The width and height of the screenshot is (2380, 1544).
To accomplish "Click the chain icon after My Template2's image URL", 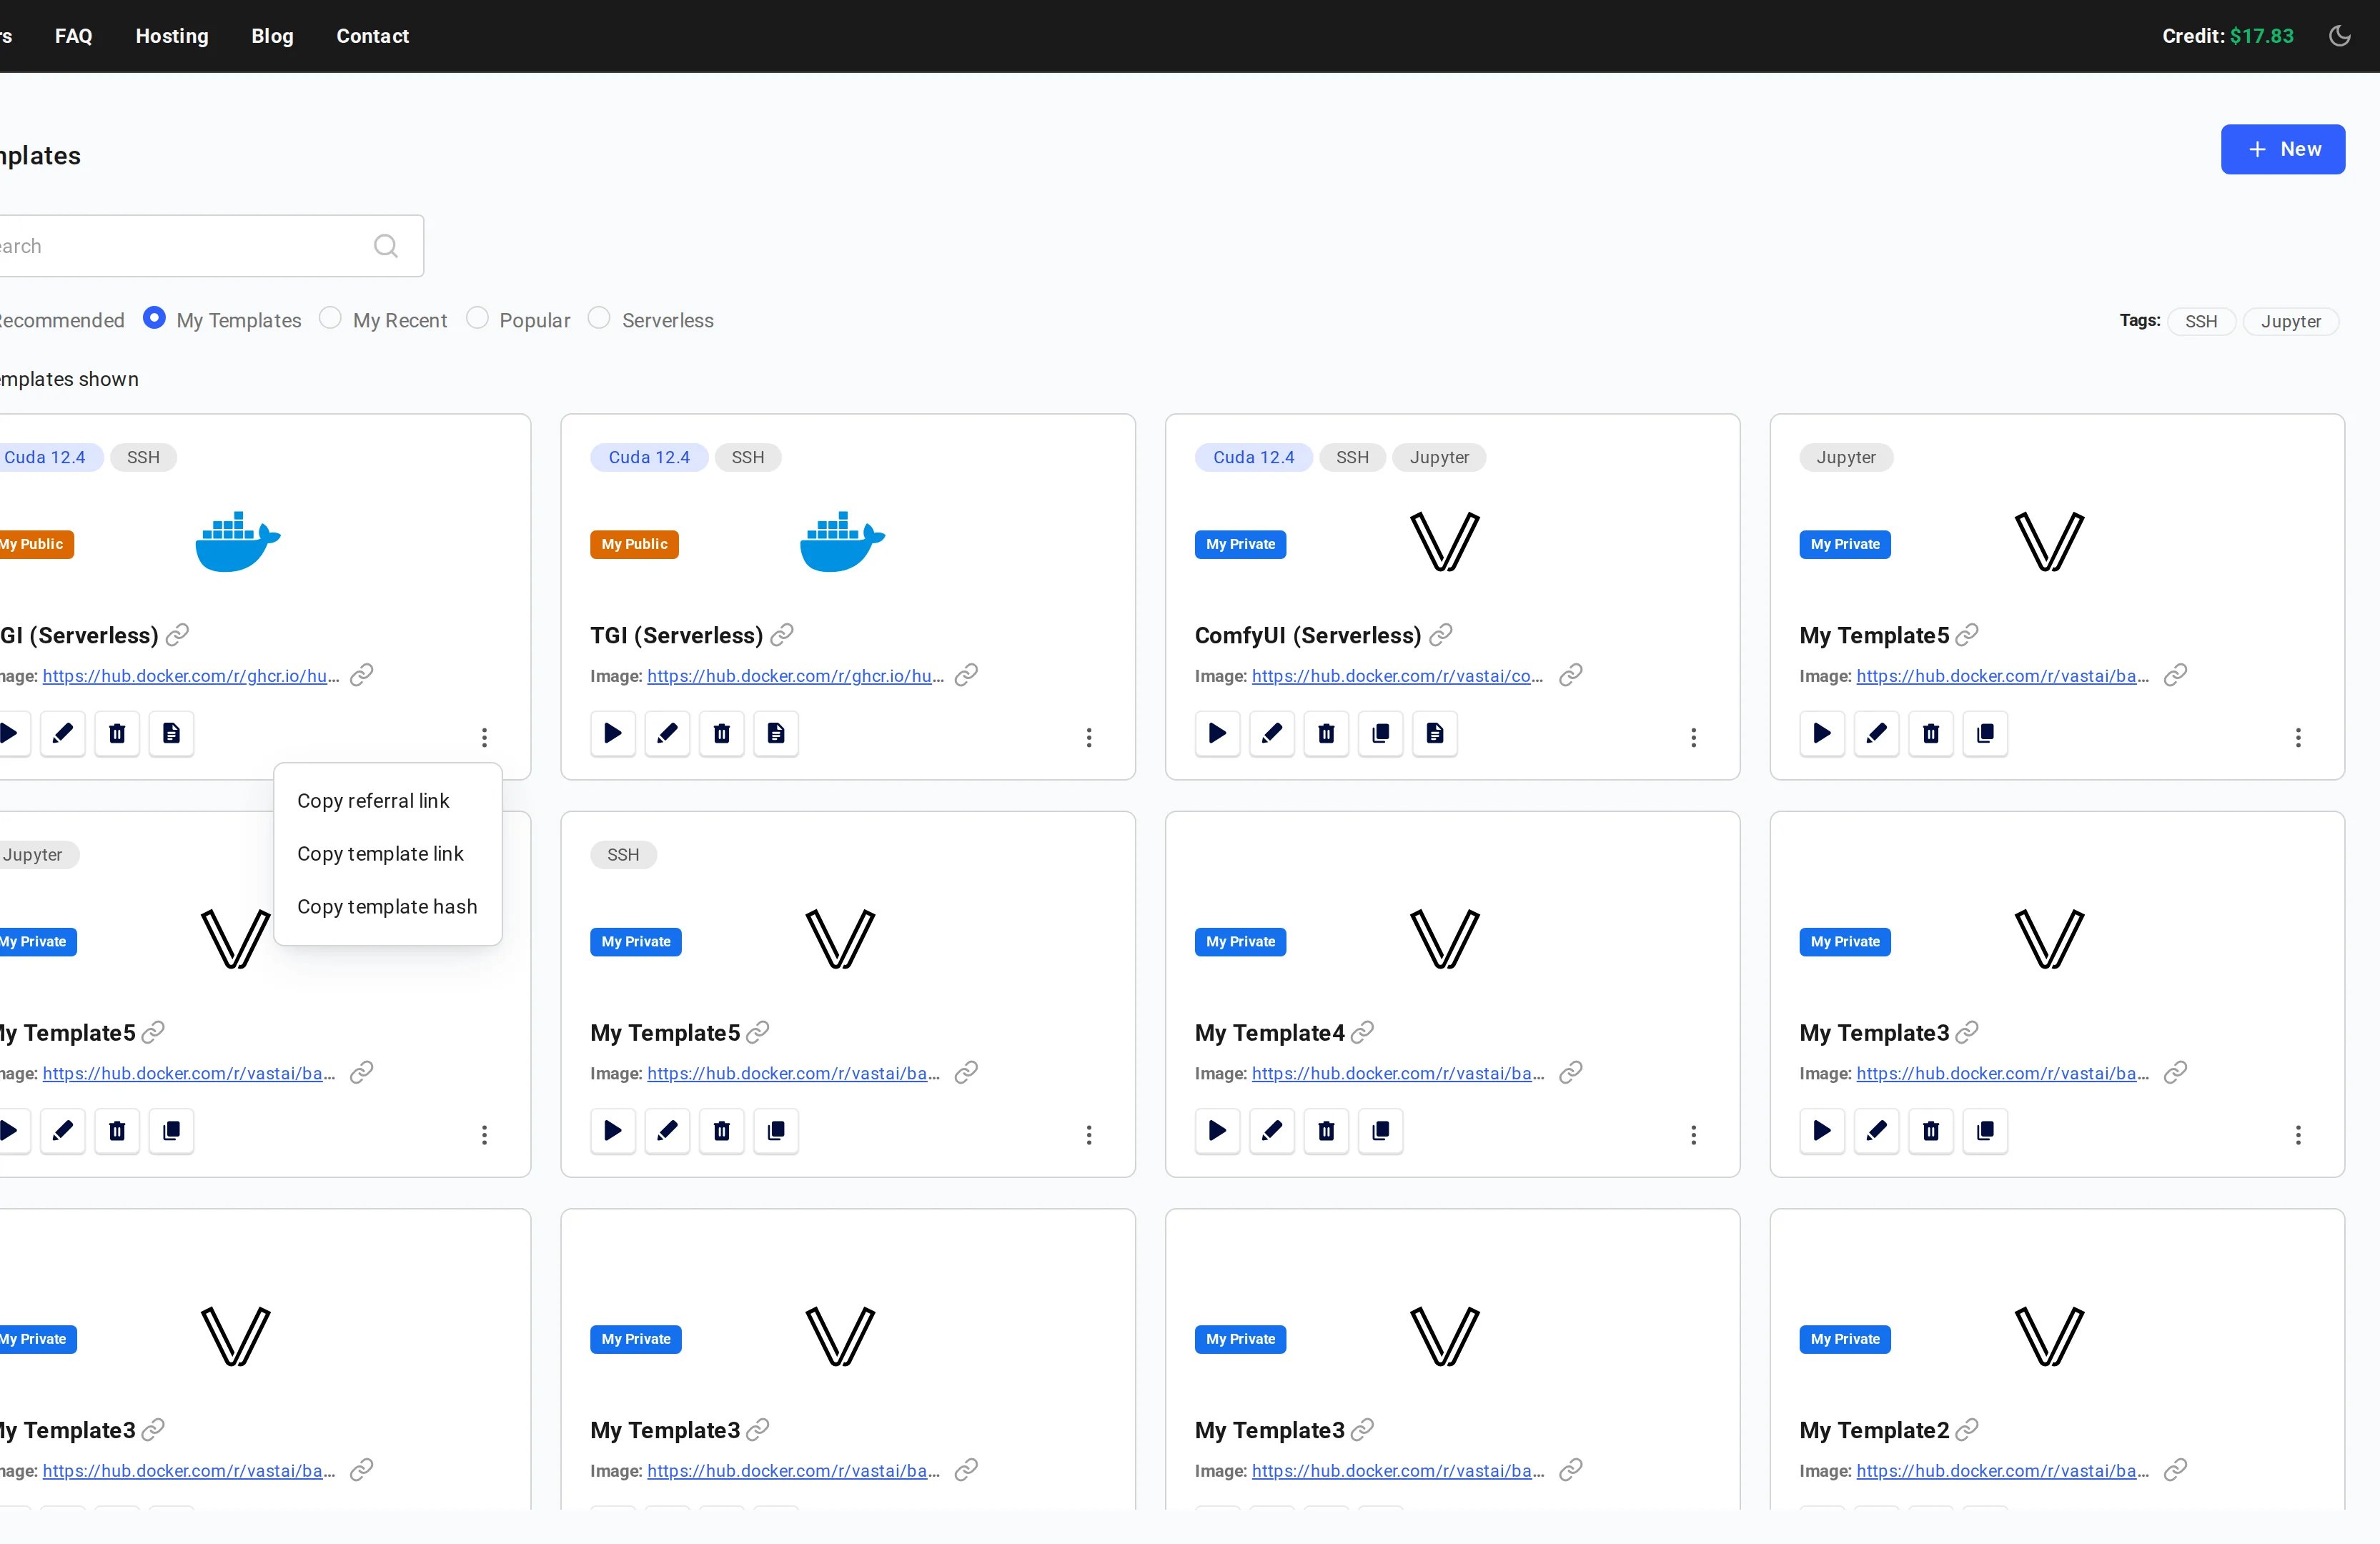I will [x=2176, y=1470].
